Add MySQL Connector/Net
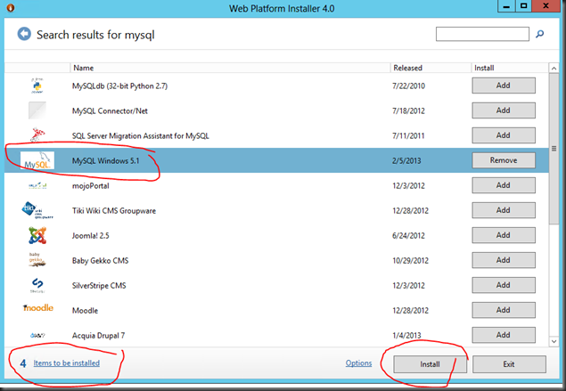 tap(504, 110)
